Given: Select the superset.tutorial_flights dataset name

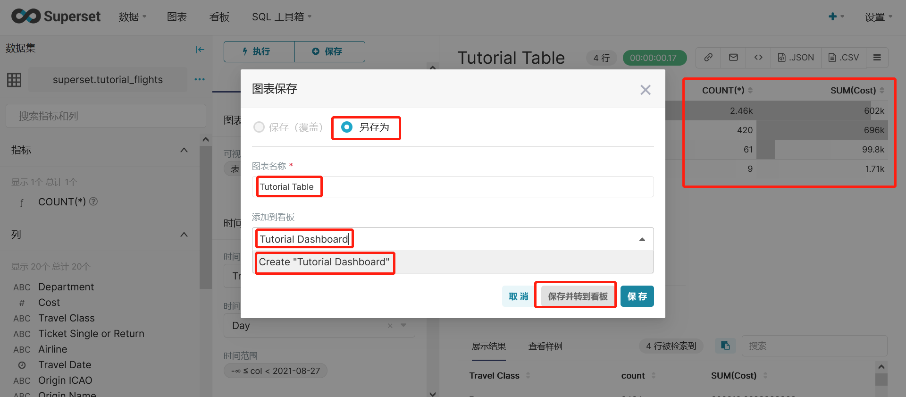Looking at the screenshot, I should click(108, 80).
